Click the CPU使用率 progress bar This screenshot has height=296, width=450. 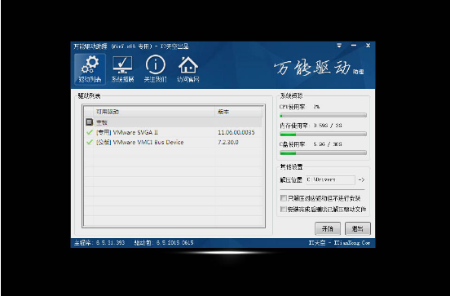click(323, 116)
